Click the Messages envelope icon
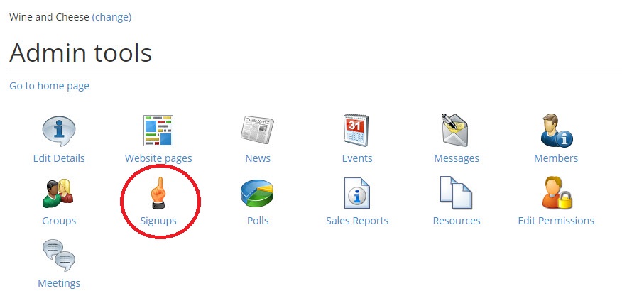The image size is (622, 291). [x=455, y=130]
